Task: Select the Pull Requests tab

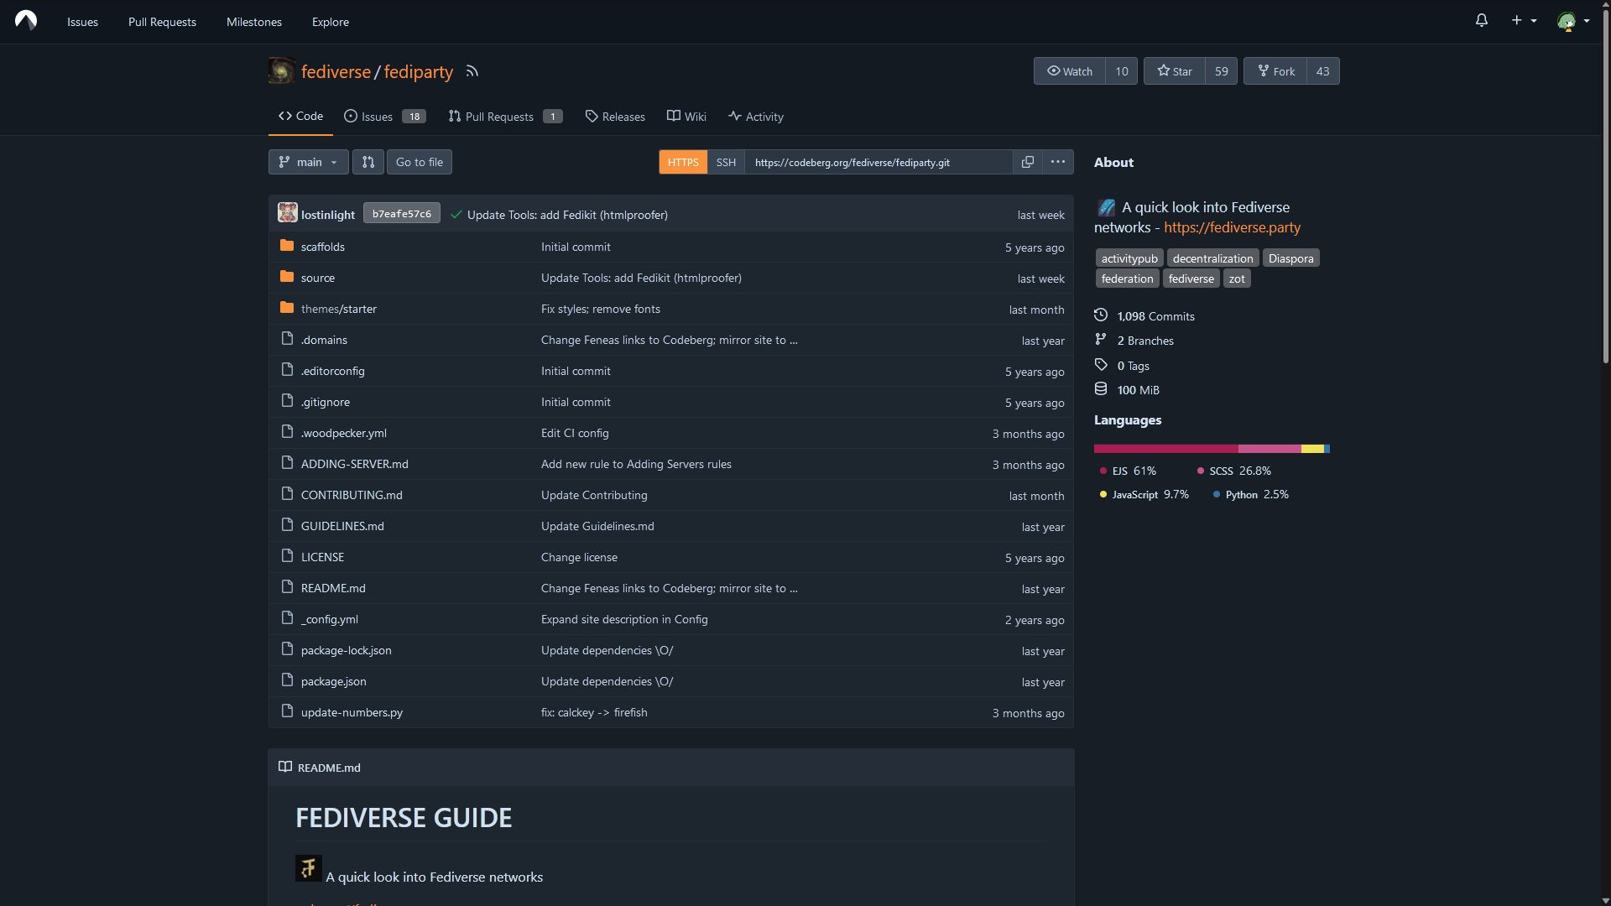Action: [x=503, y=115]
